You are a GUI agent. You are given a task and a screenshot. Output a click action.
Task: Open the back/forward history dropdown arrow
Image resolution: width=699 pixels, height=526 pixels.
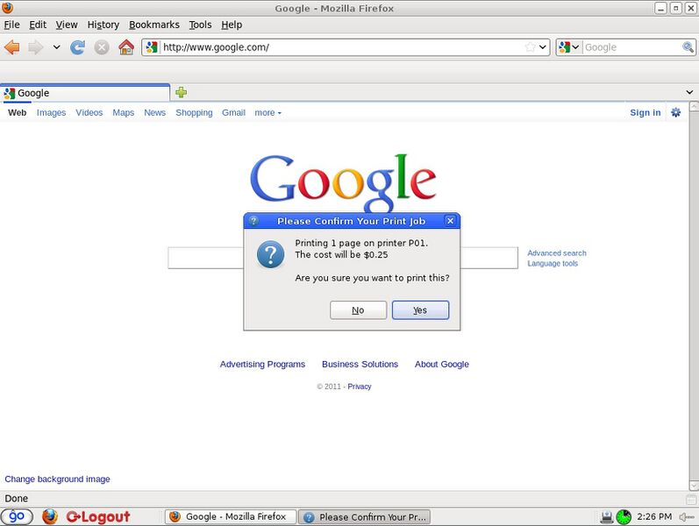click(56, 46)
